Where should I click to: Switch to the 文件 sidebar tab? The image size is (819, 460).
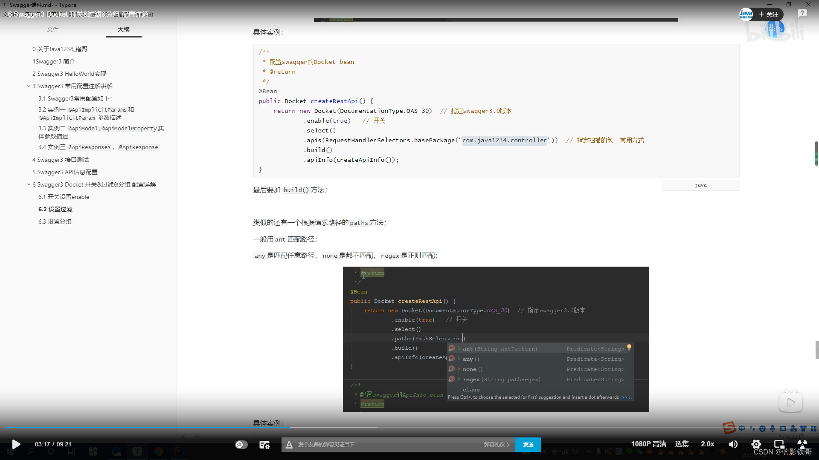tap(53, 29)
